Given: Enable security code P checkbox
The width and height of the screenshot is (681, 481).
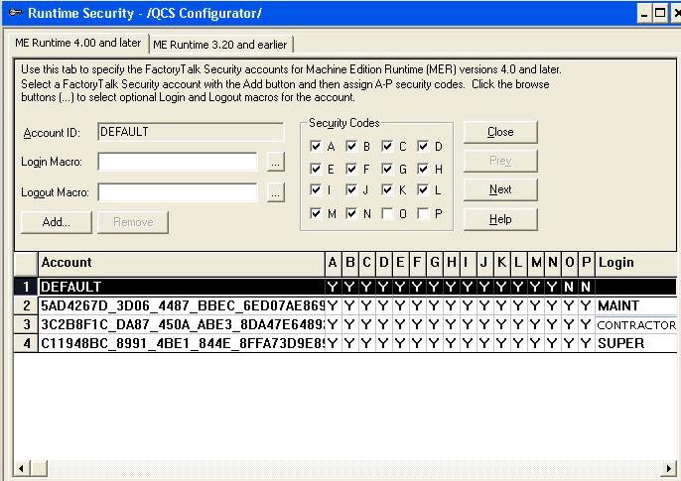Looking at the screenshot, I should pos(423,213).
